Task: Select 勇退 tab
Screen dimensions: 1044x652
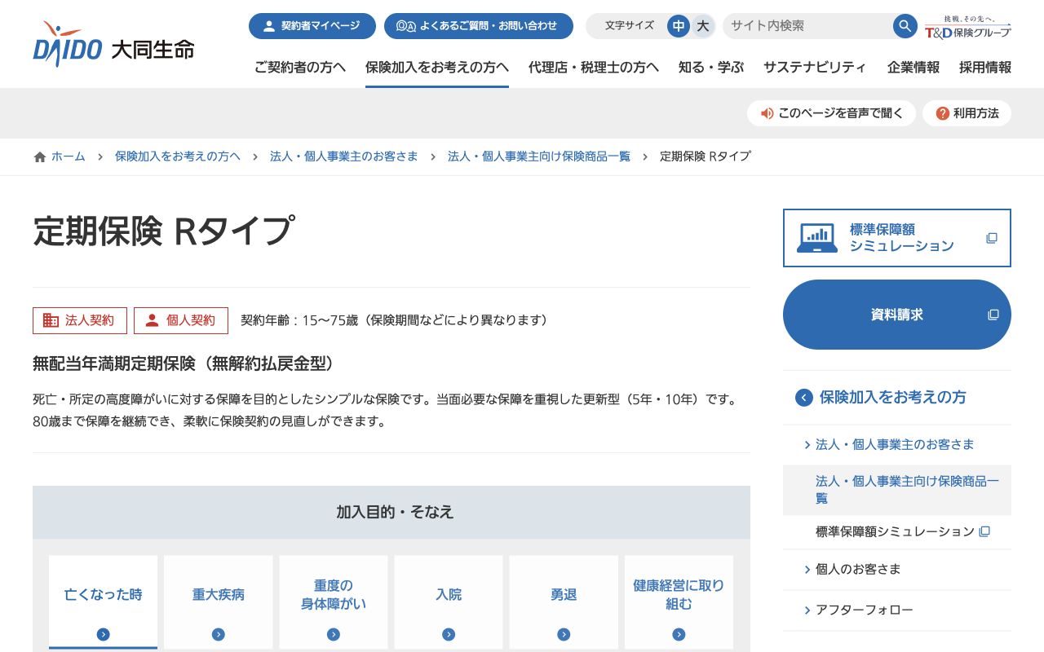Action: click(564, 602)
